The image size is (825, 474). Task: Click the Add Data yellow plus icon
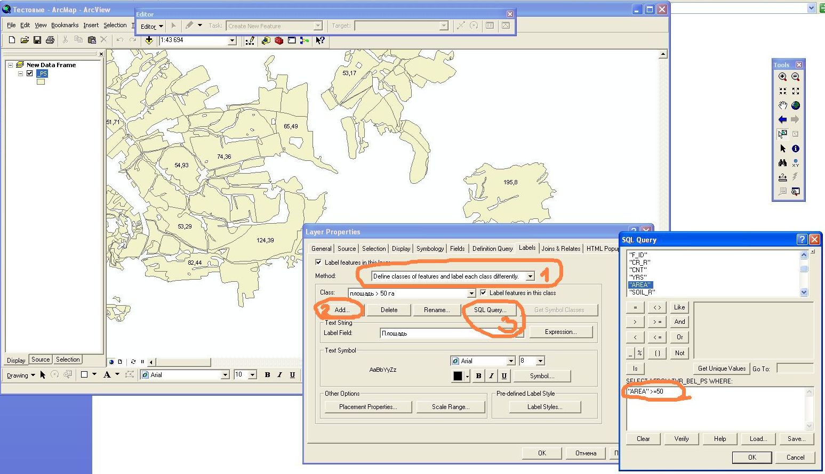(149, 40)
